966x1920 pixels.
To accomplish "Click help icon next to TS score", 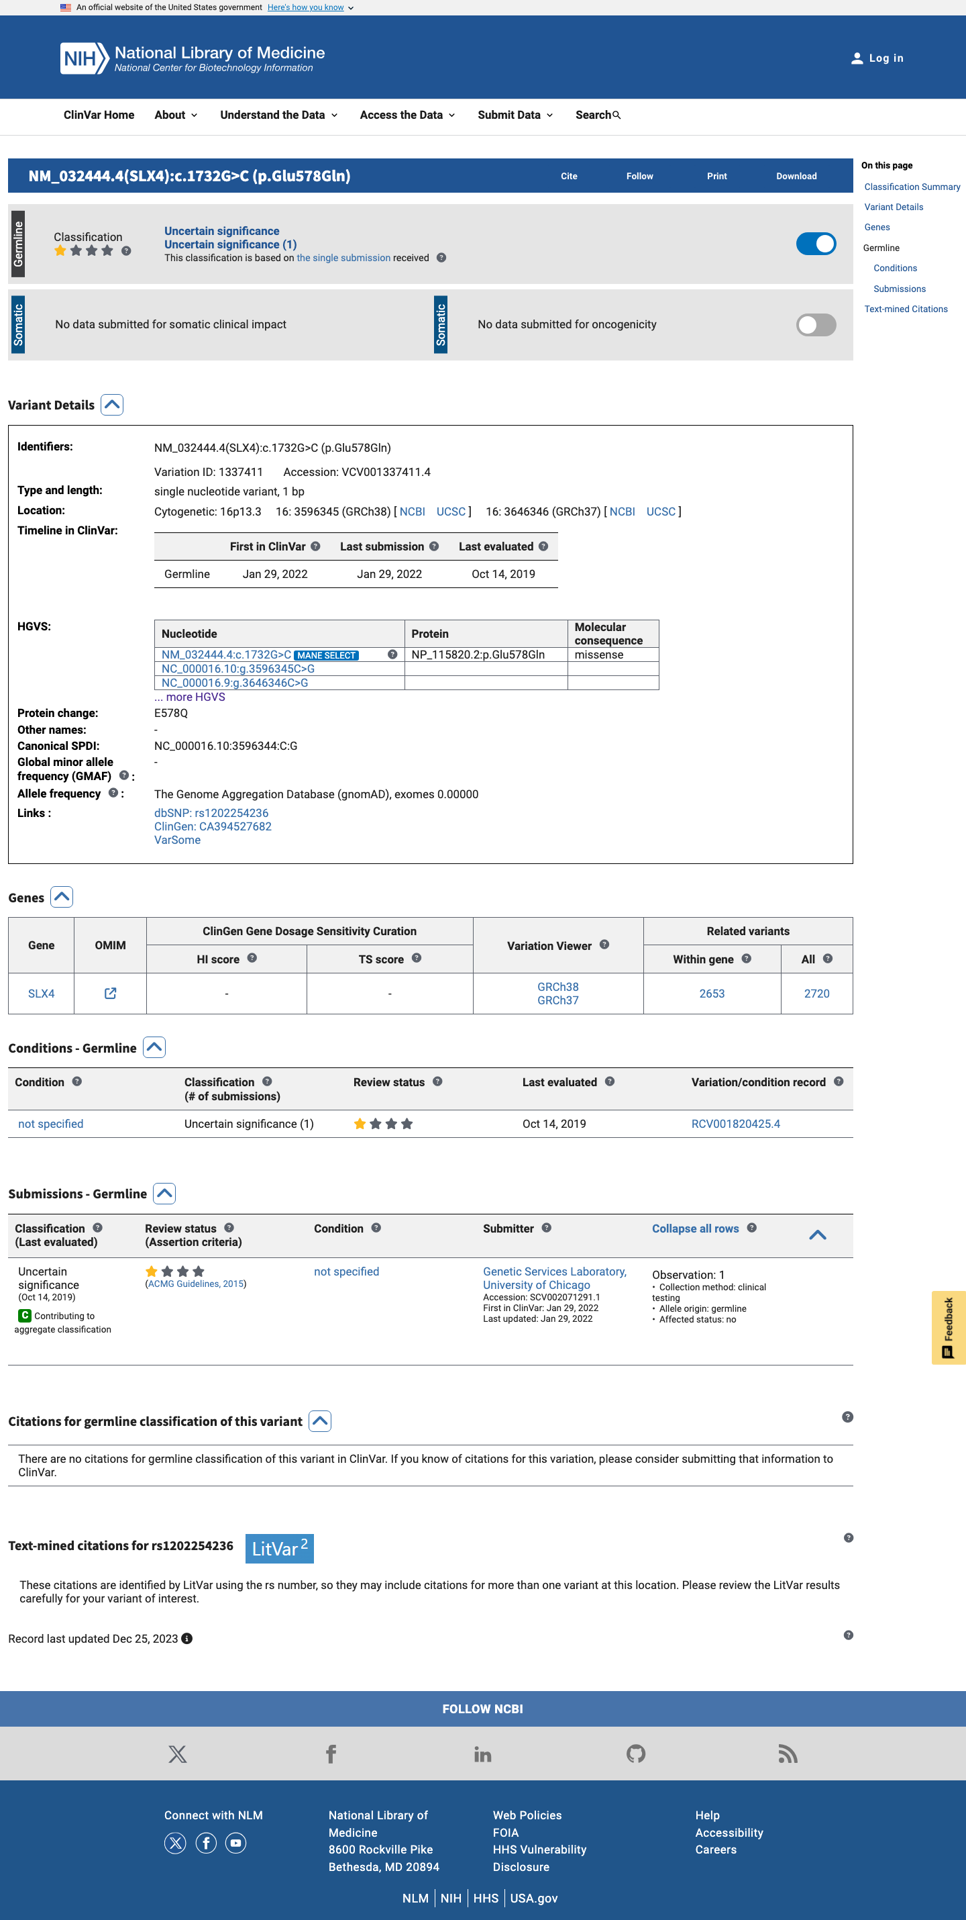I will 417,959.
